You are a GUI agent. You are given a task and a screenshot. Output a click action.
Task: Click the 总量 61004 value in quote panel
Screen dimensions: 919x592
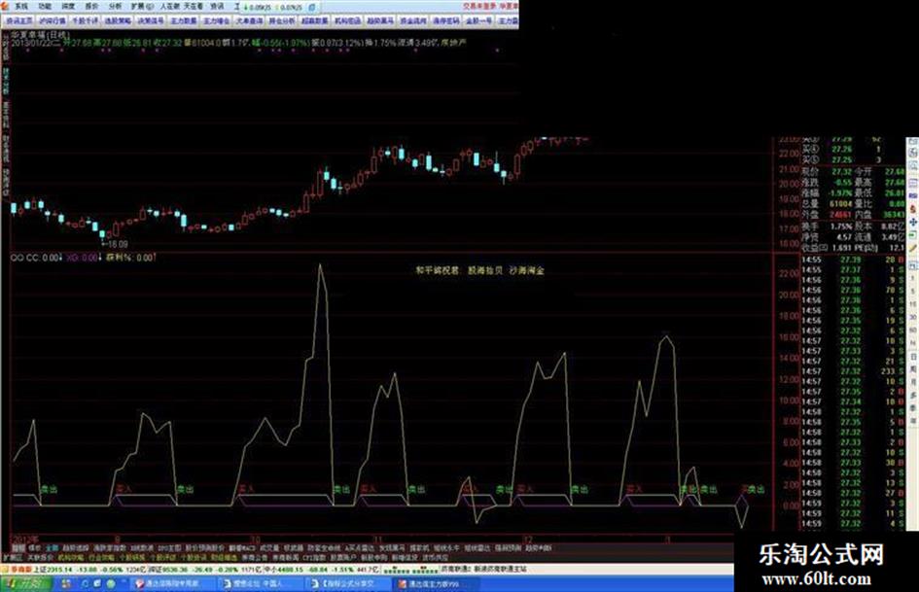tap(840, 203)
